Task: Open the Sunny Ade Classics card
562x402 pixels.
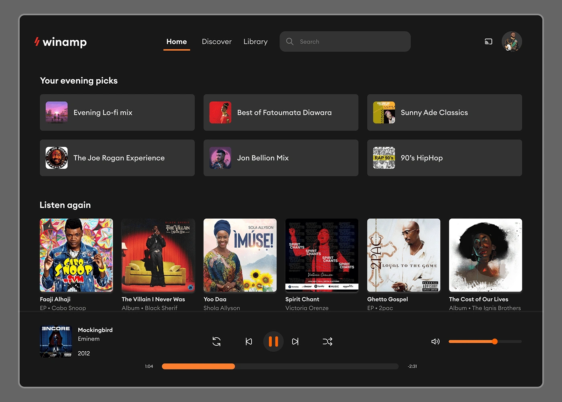Action: click(445, 113)
